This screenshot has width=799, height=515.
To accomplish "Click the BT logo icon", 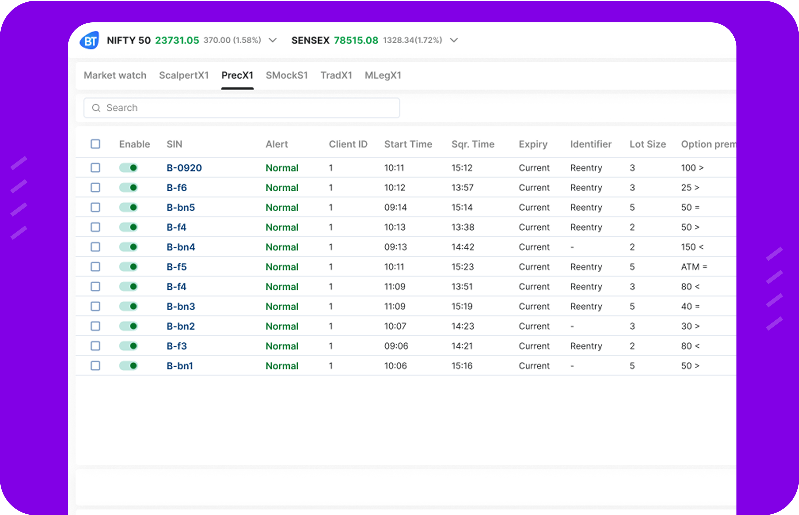I will 90,41.
